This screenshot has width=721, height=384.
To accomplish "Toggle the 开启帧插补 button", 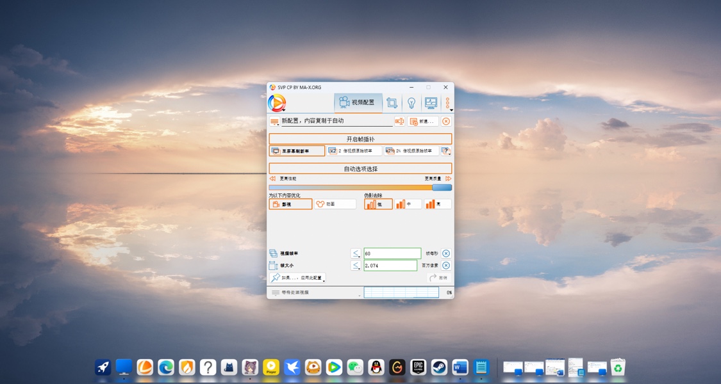I will [x=360, y=139].
